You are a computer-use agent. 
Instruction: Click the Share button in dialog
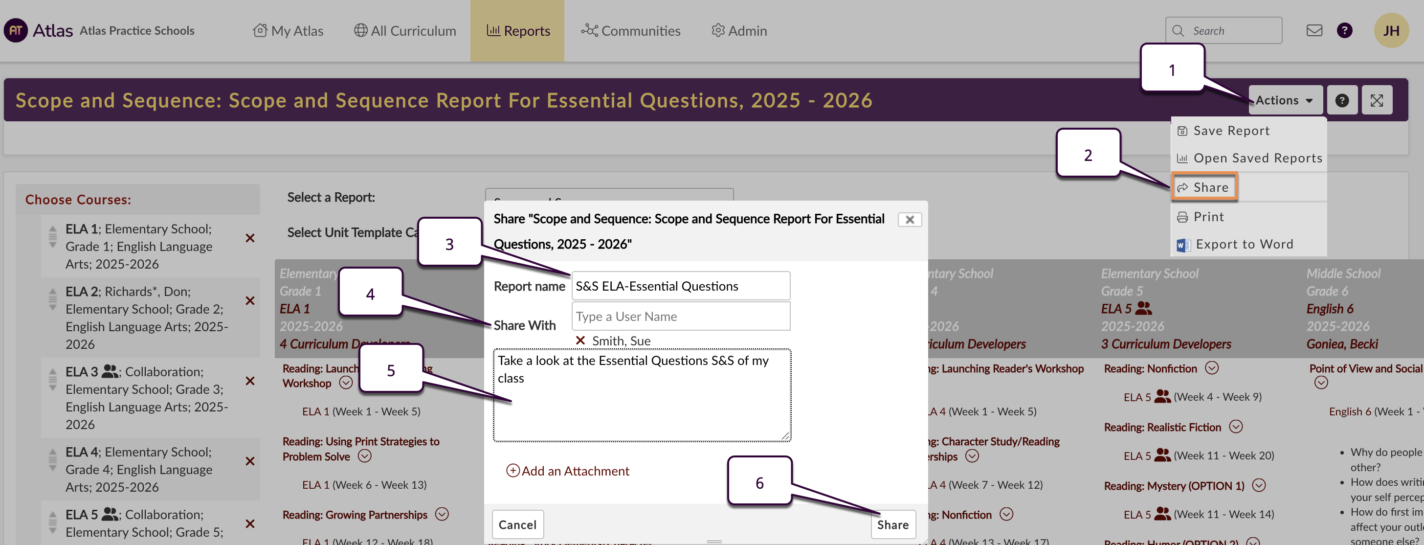tap(892, 524)
